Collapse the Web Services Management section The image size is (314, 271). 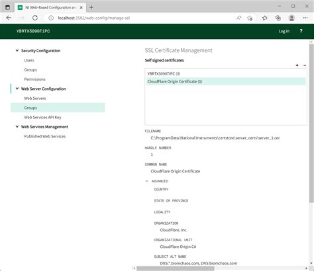click(x=17, y=127)
